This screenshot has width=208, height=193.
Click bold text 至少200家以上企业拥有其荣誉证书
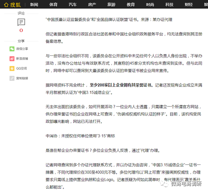coord(120,85)
